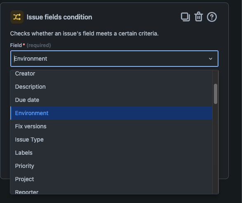This screenshot has height=203, width=242.
Task: Select Project from the dropdown list
Action: coord(111,179)
